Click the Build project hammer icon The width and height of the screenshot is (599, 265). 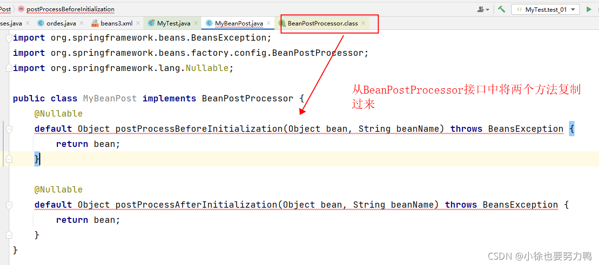[x=501, y=9]
